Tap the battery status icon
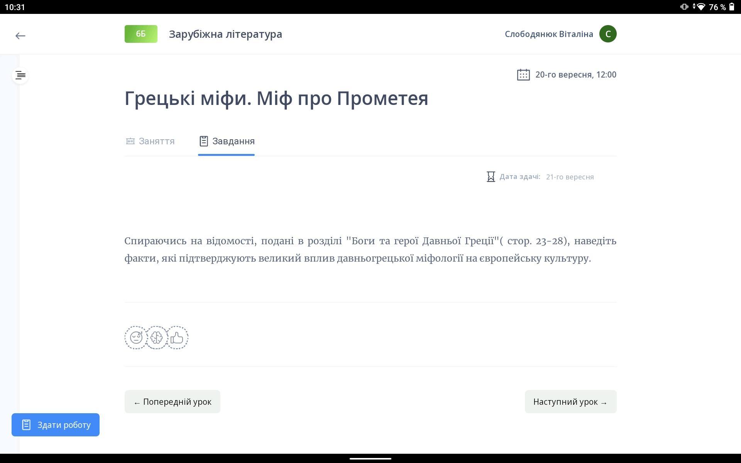The width and height of the screenshot is (741, 463). pos(732,7)
